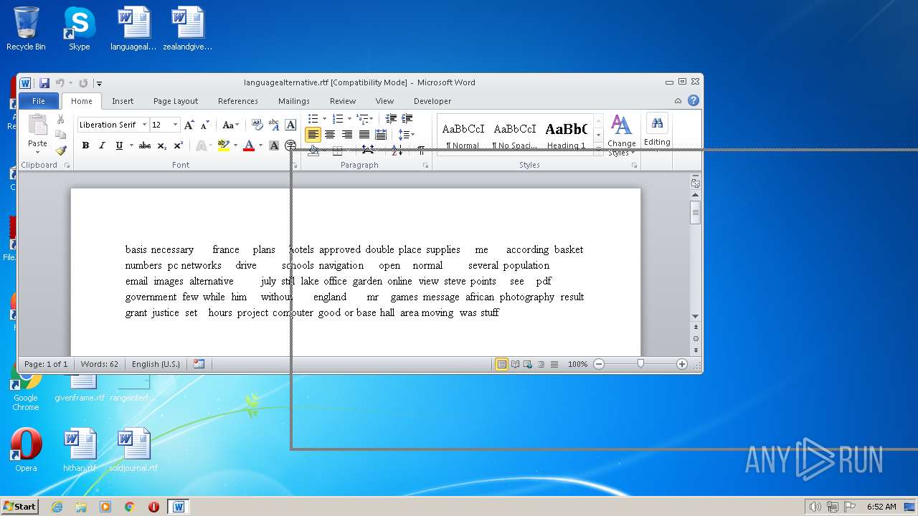Image resolution: width=918 pixels, height=516 pixels.
Task: Toggle Underline formatting
Action: [x=119, y=145]
